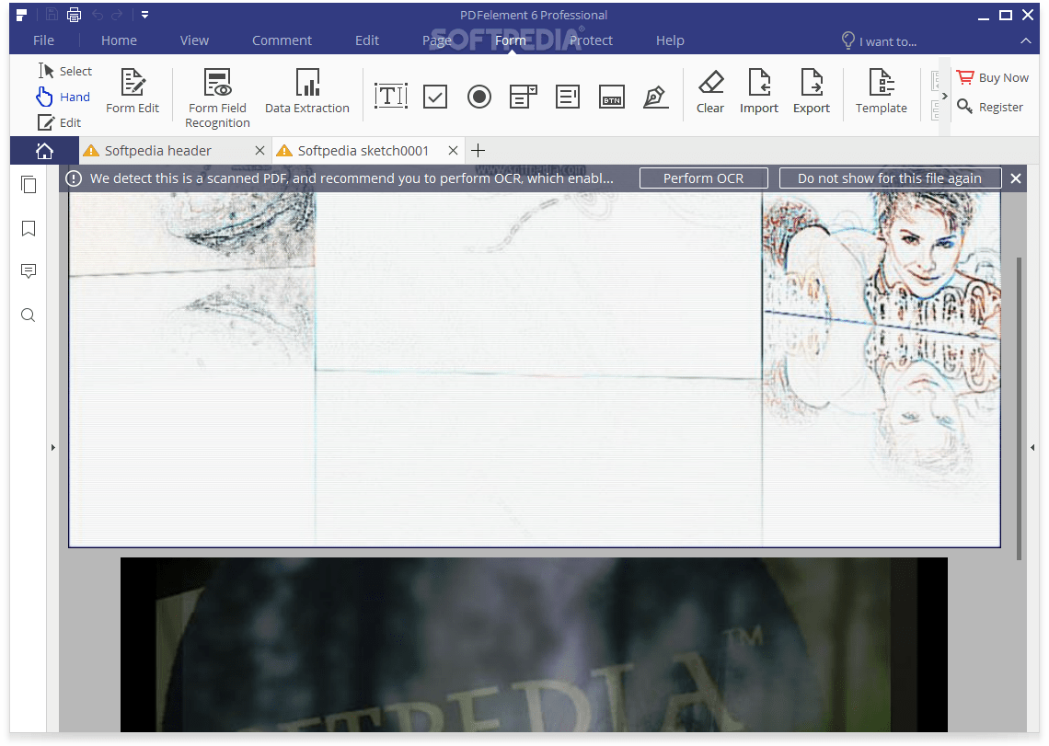This screenshot has width=1049, height=746.
Task: Click the redo arrow in title bar
Action: point(117,15)
